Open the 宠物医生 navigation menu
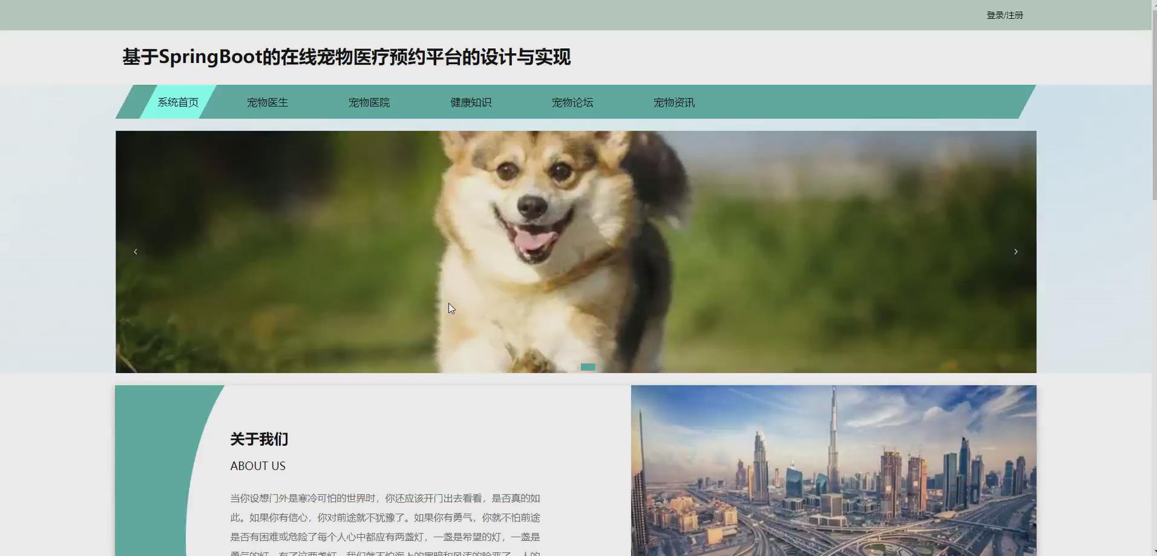 click(267, 102)
